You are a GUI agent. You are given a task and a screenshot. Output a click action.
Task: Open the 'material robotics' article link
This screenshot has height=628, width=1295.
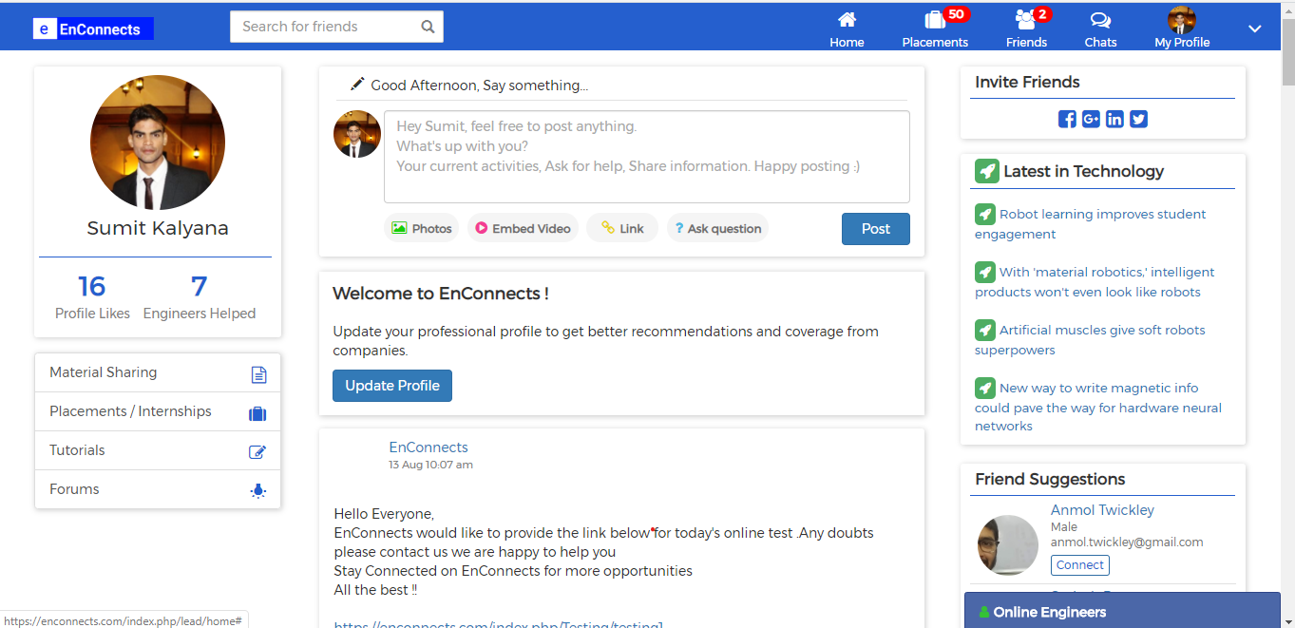pos(1095,282)
